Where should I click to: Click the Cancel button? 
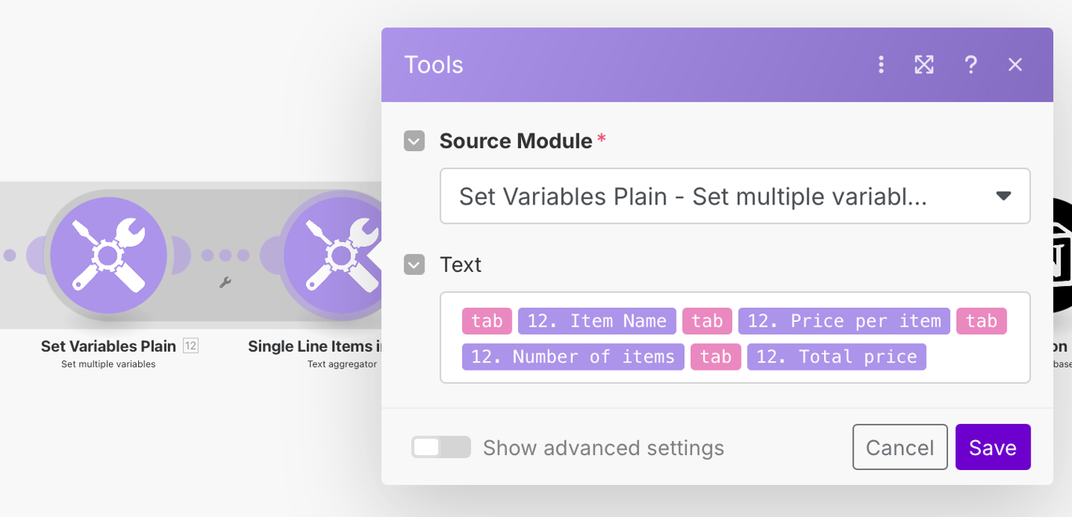point(899,447)
